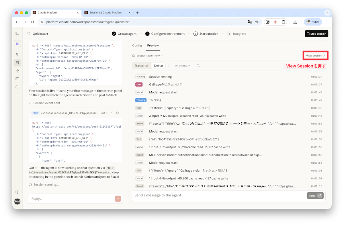Open the lightning bolt icon in sidebar
344x225 pixels.
click(17, 71)
